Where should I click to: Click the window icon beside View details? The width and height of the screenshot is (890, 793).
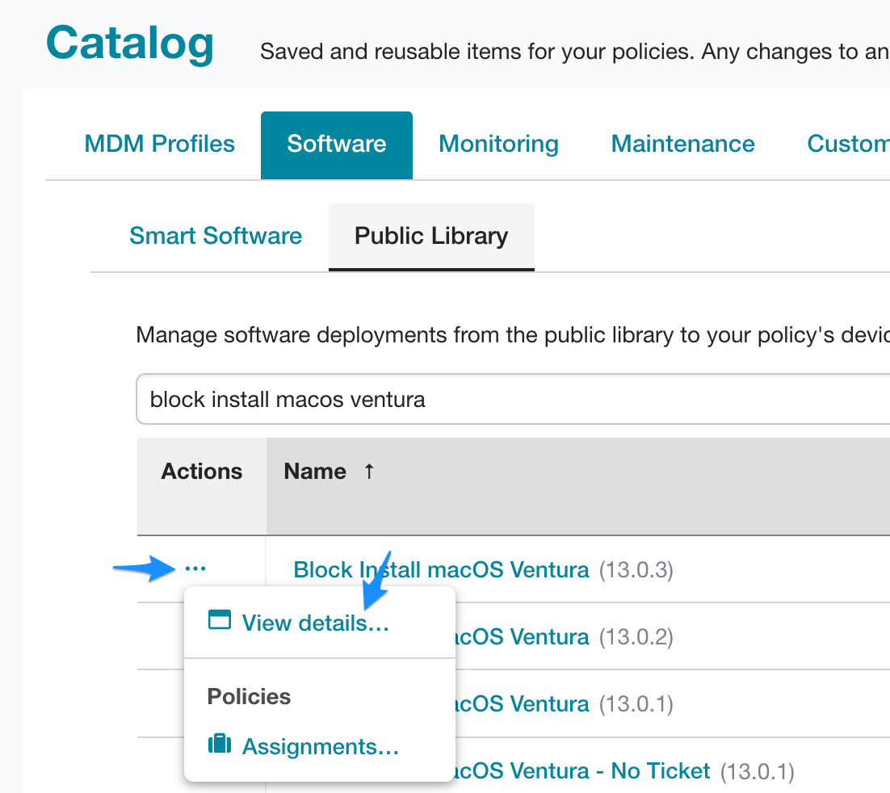[220, 620]
